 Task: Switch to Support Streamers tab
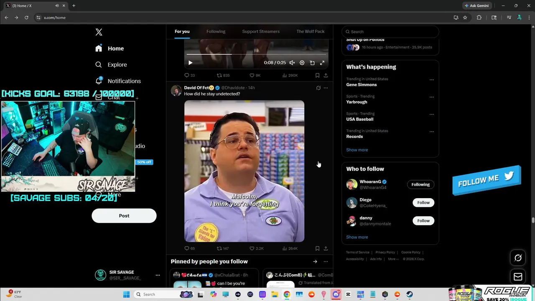click(261, 31)
